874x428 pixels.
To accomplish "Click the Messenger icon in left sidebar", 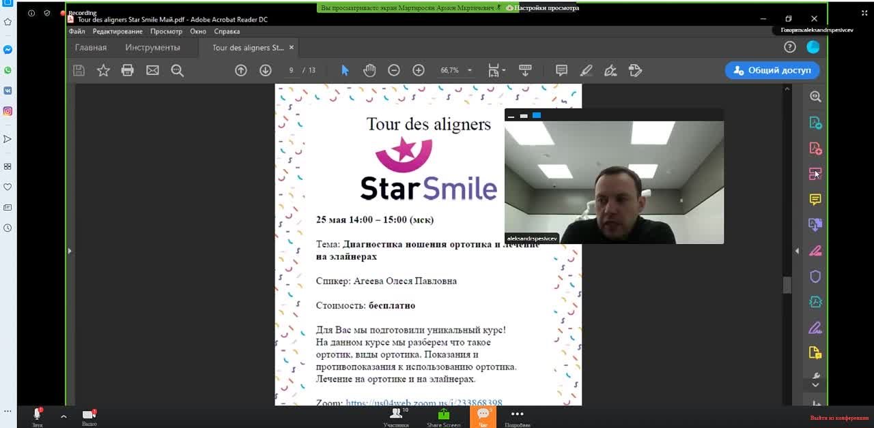I will tap(8, 50).
